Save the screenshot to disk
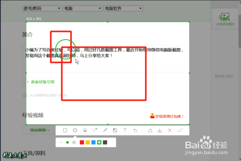 tap(160, 130)
